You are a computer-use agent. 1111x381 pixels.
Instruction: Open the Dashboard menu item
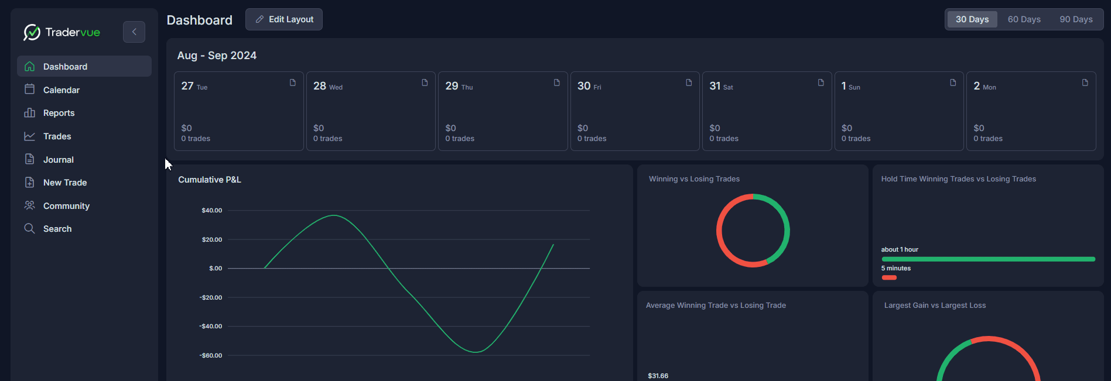click(x=84, y=66)
